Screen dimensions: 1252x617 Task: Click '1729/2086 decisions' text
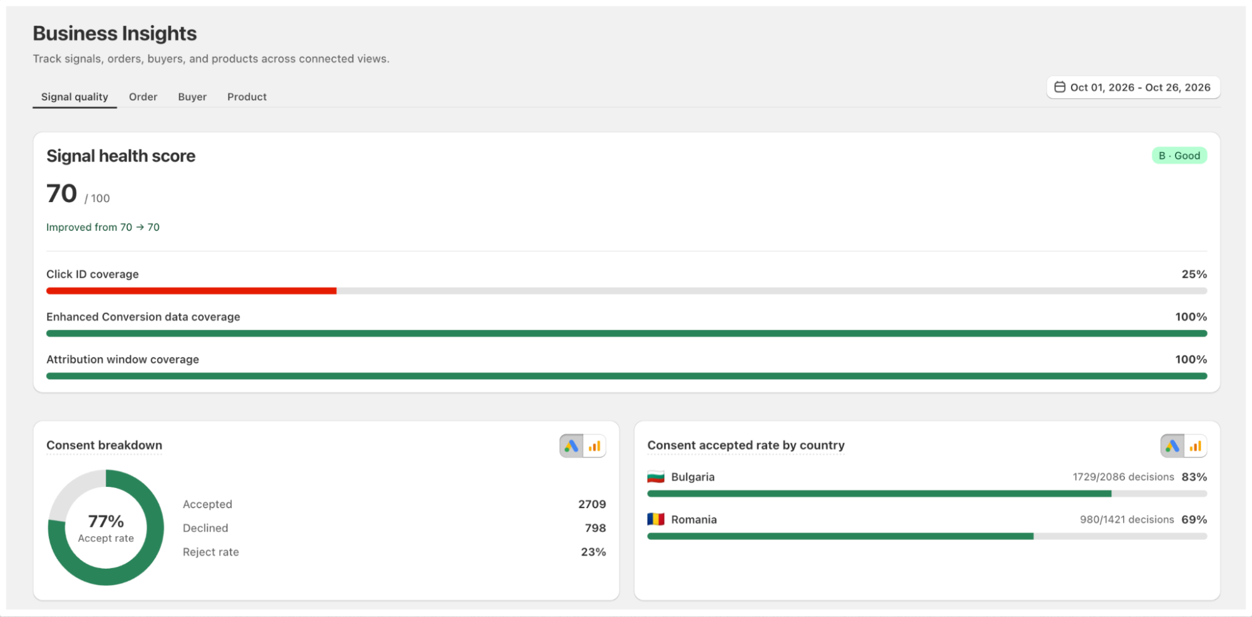[x=1123, y=477]
